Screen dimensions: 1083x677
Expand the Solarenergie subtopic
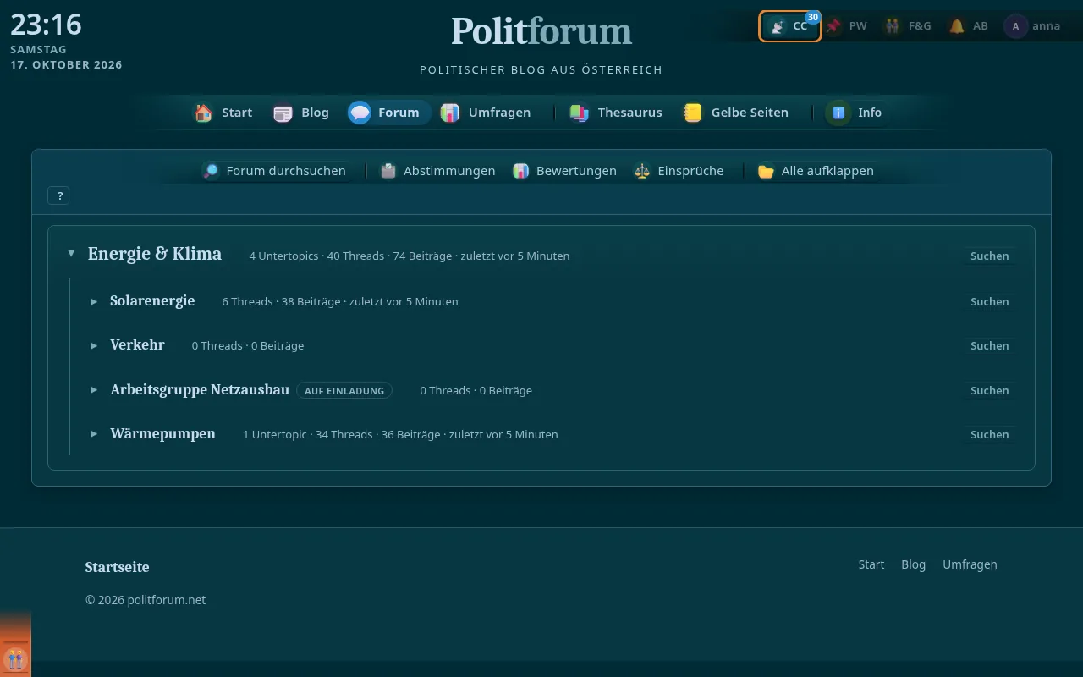pyautogui.click(x=94, y=301)
